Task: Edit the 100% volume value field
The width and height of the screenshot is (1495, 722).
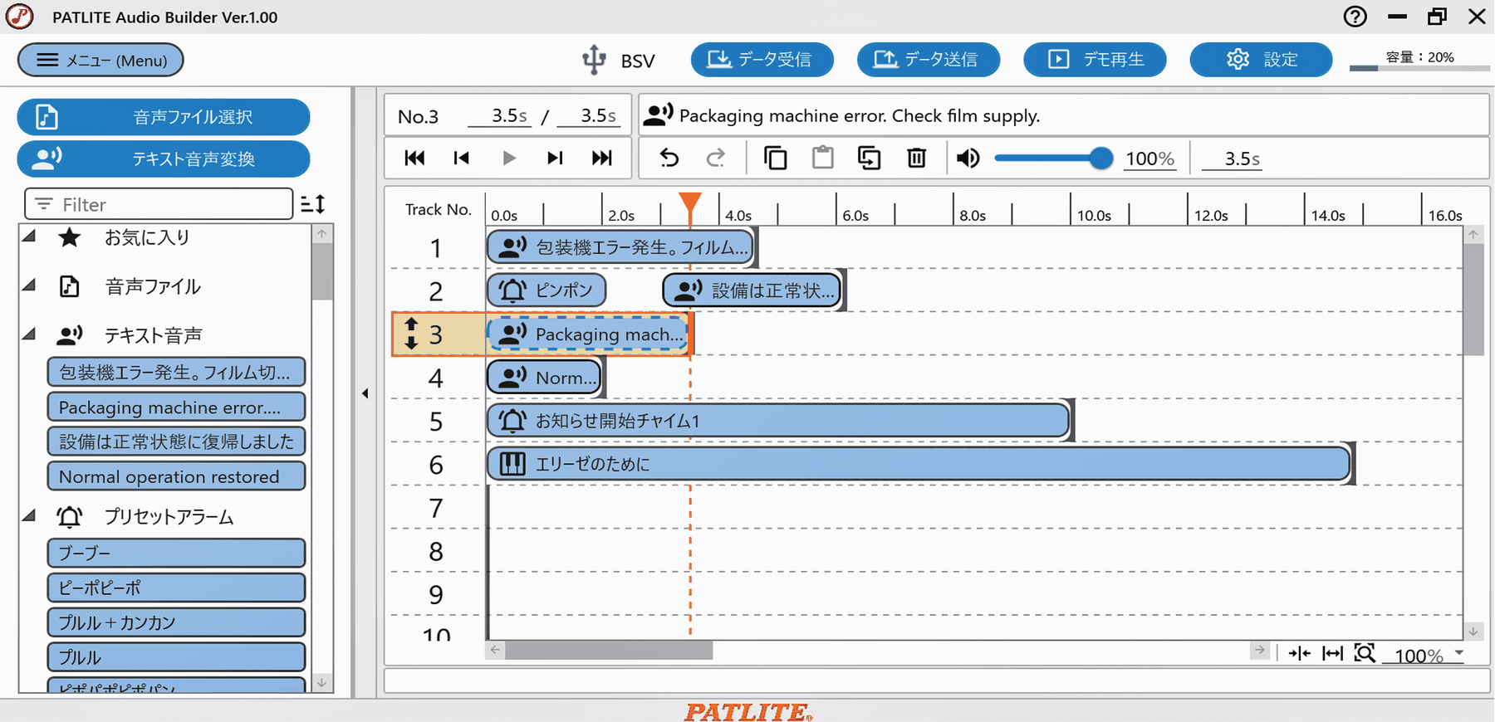Action: [x=1149, y=159]
